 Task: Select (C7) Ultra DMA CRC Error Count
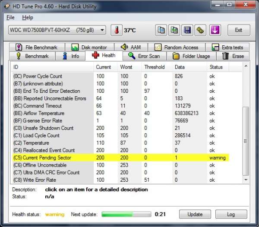click(120, 173)
